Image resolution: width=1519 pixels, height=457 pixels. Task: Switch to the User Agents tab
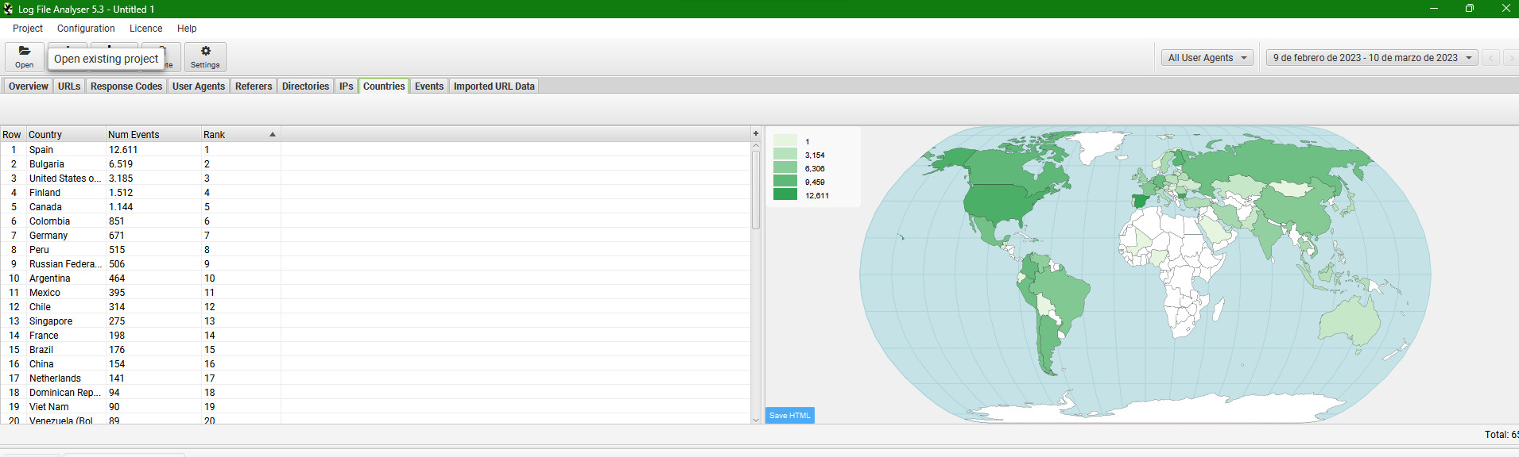point(199,86)
